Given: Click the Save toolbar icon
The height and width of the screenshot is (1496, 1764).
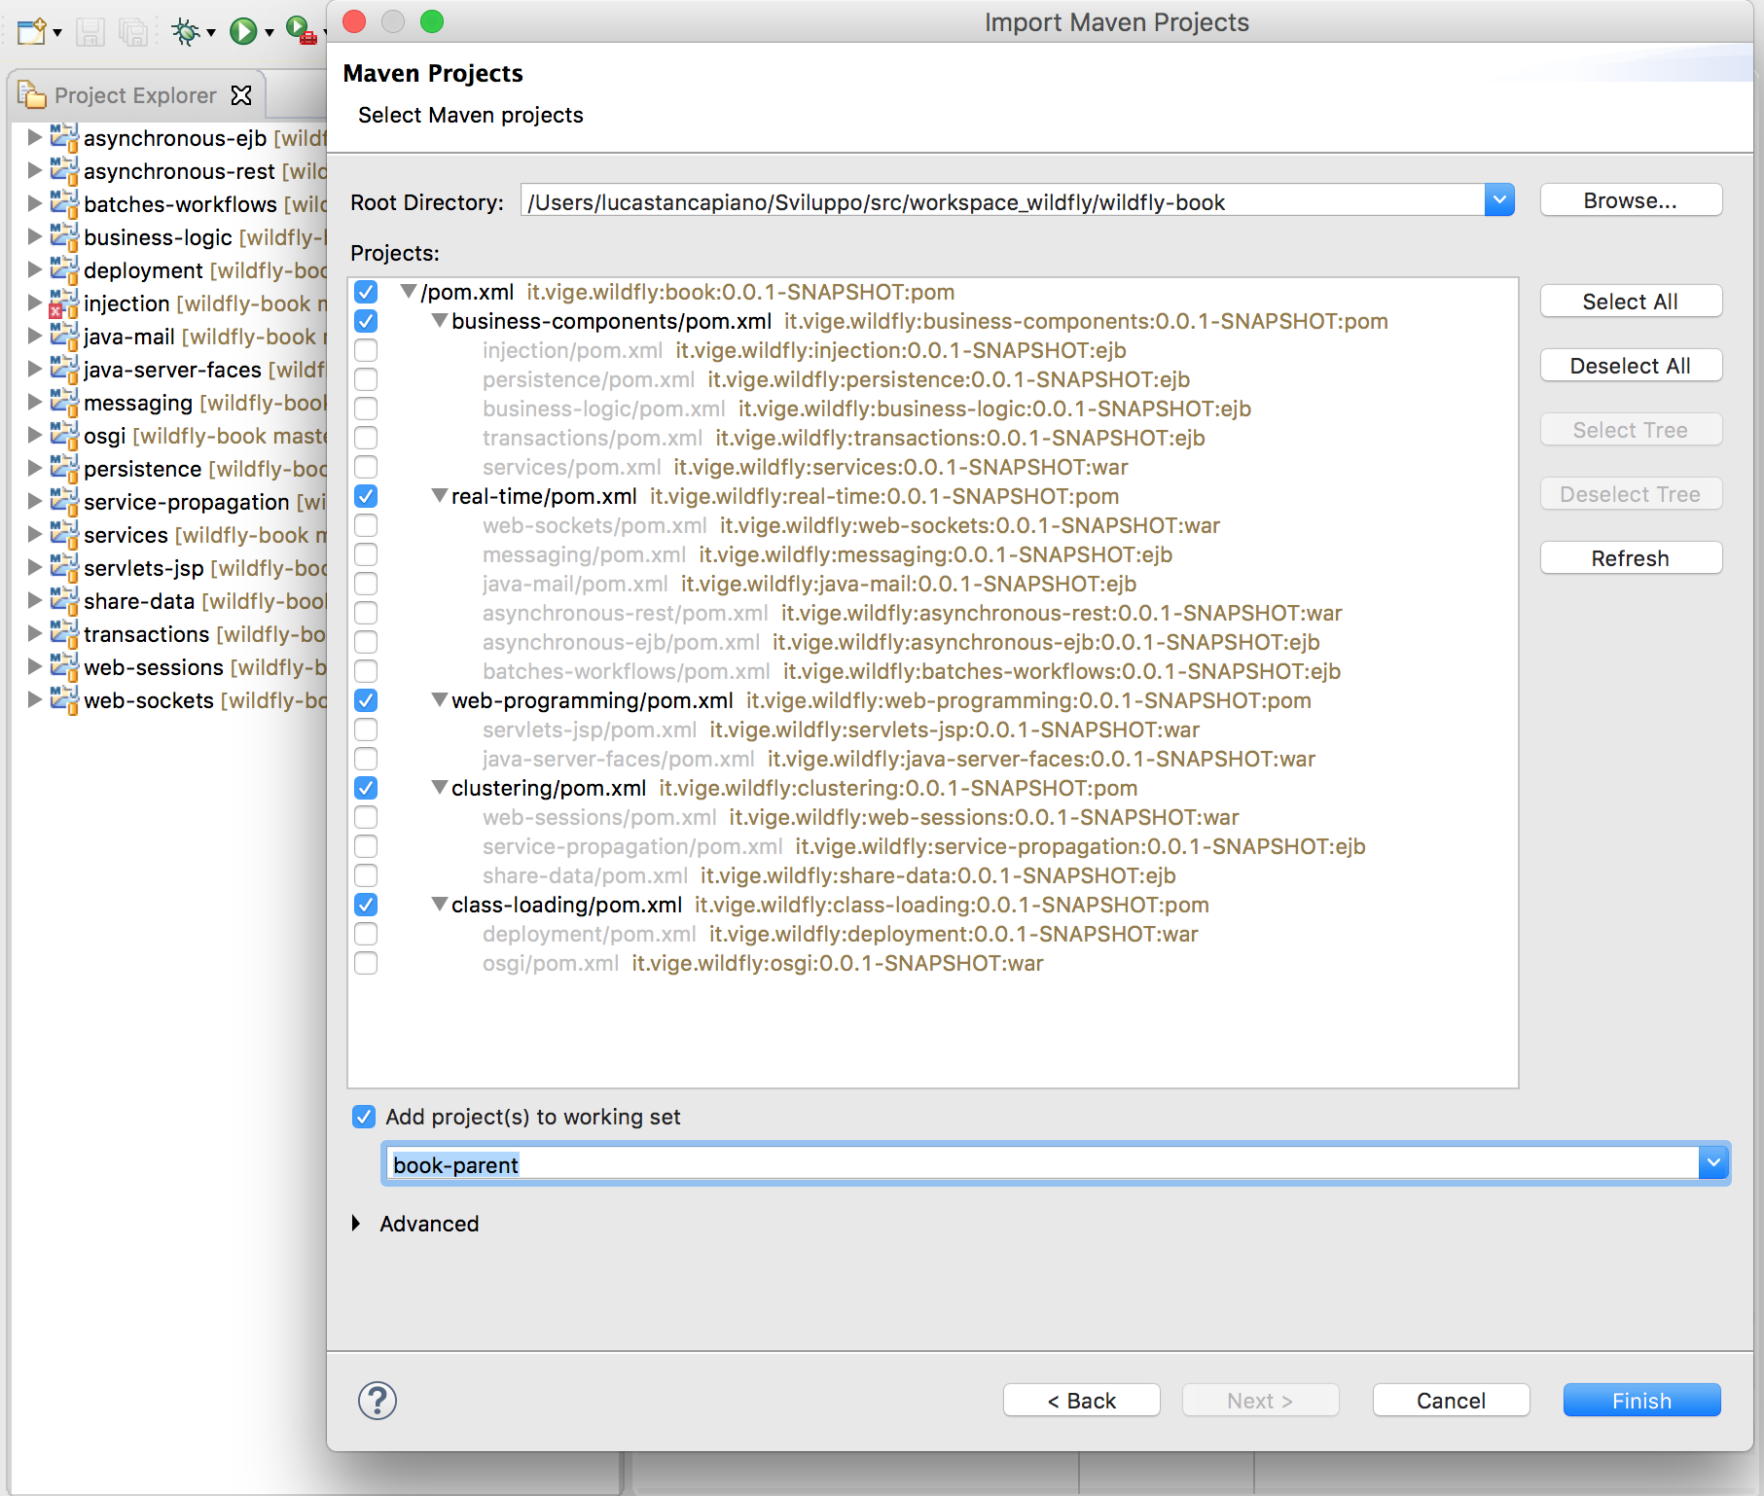Looking at the screenshot, I should click(90, 32).
